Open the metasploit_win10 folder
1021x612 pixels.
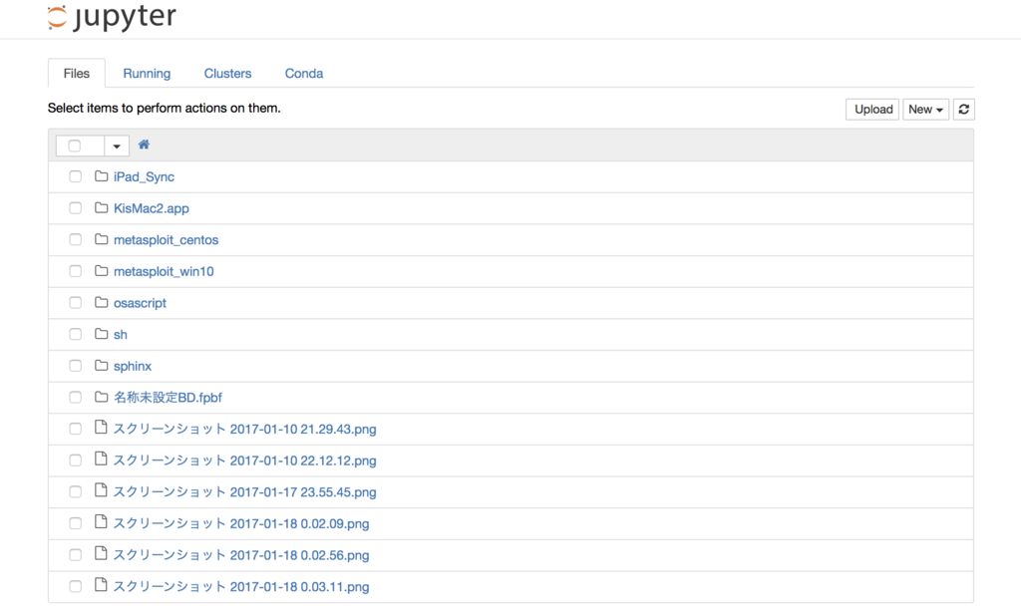[164, 271]
